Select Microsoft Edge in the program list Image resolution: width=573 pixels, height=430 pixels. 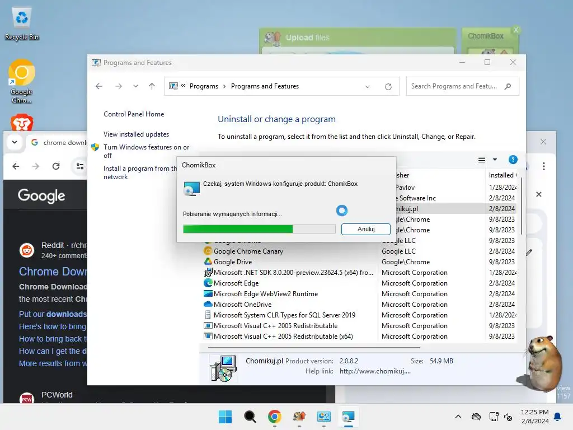236,283
